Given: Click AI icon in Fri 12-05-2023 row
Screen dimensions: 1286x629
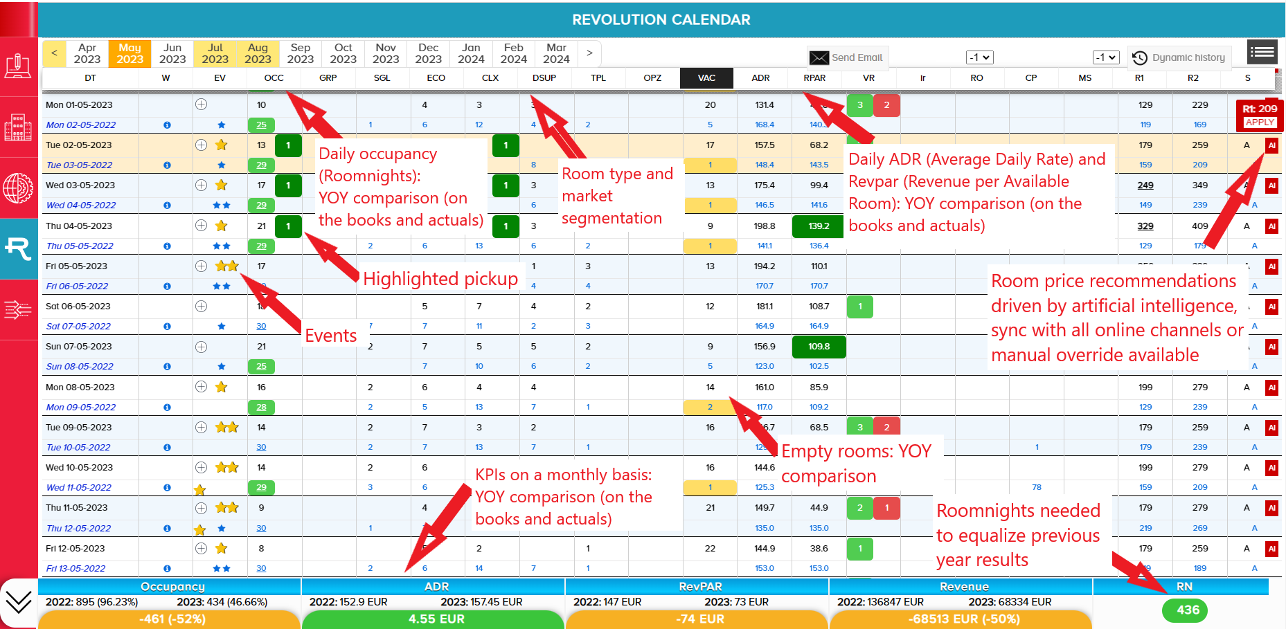Looking at the screenshot, I should coord(1271,549).
